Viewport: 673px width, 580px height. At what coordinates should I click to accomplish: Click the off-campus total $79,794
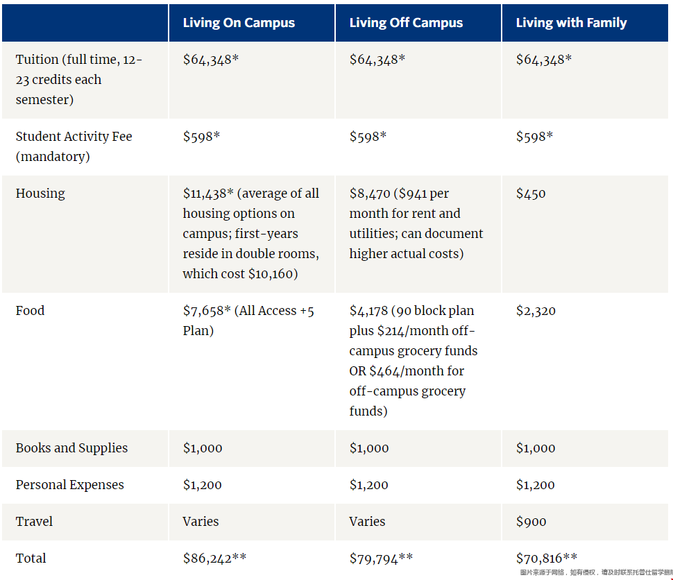(381, 558)
